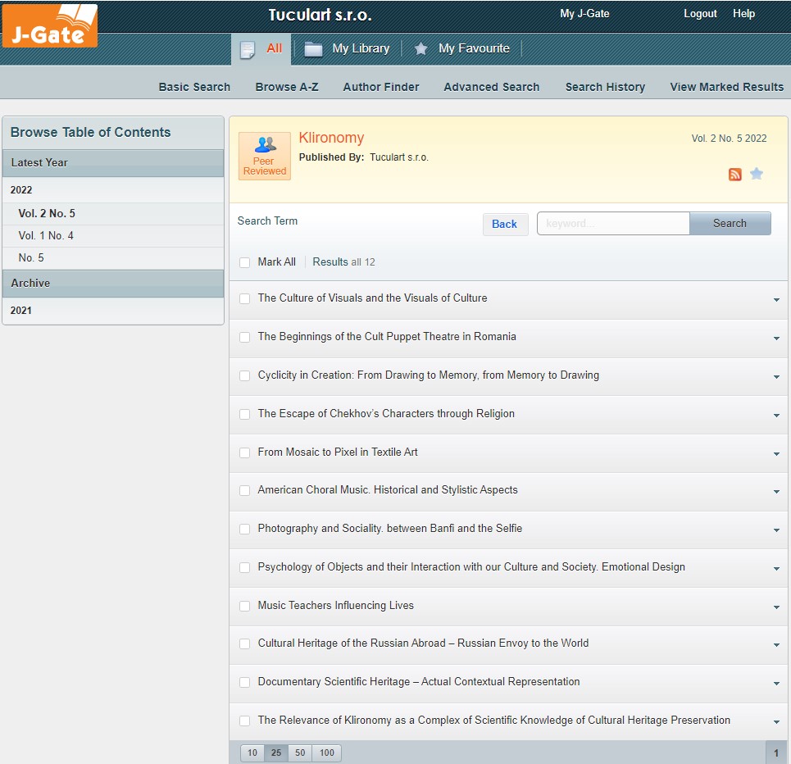This screenshot has height=764, width=791.
Task: Click the Back button
Action: 504,224
